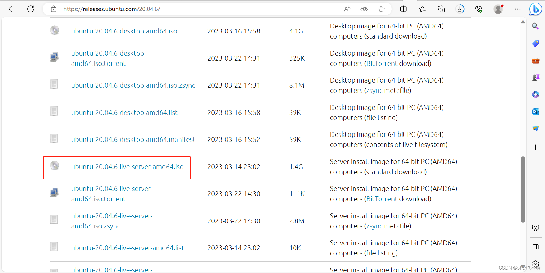Viewport: 545px width, 273px height.
Task: Download ubuntu-20.04.6-desktop-amd64.iso
Action: (124, 31)
